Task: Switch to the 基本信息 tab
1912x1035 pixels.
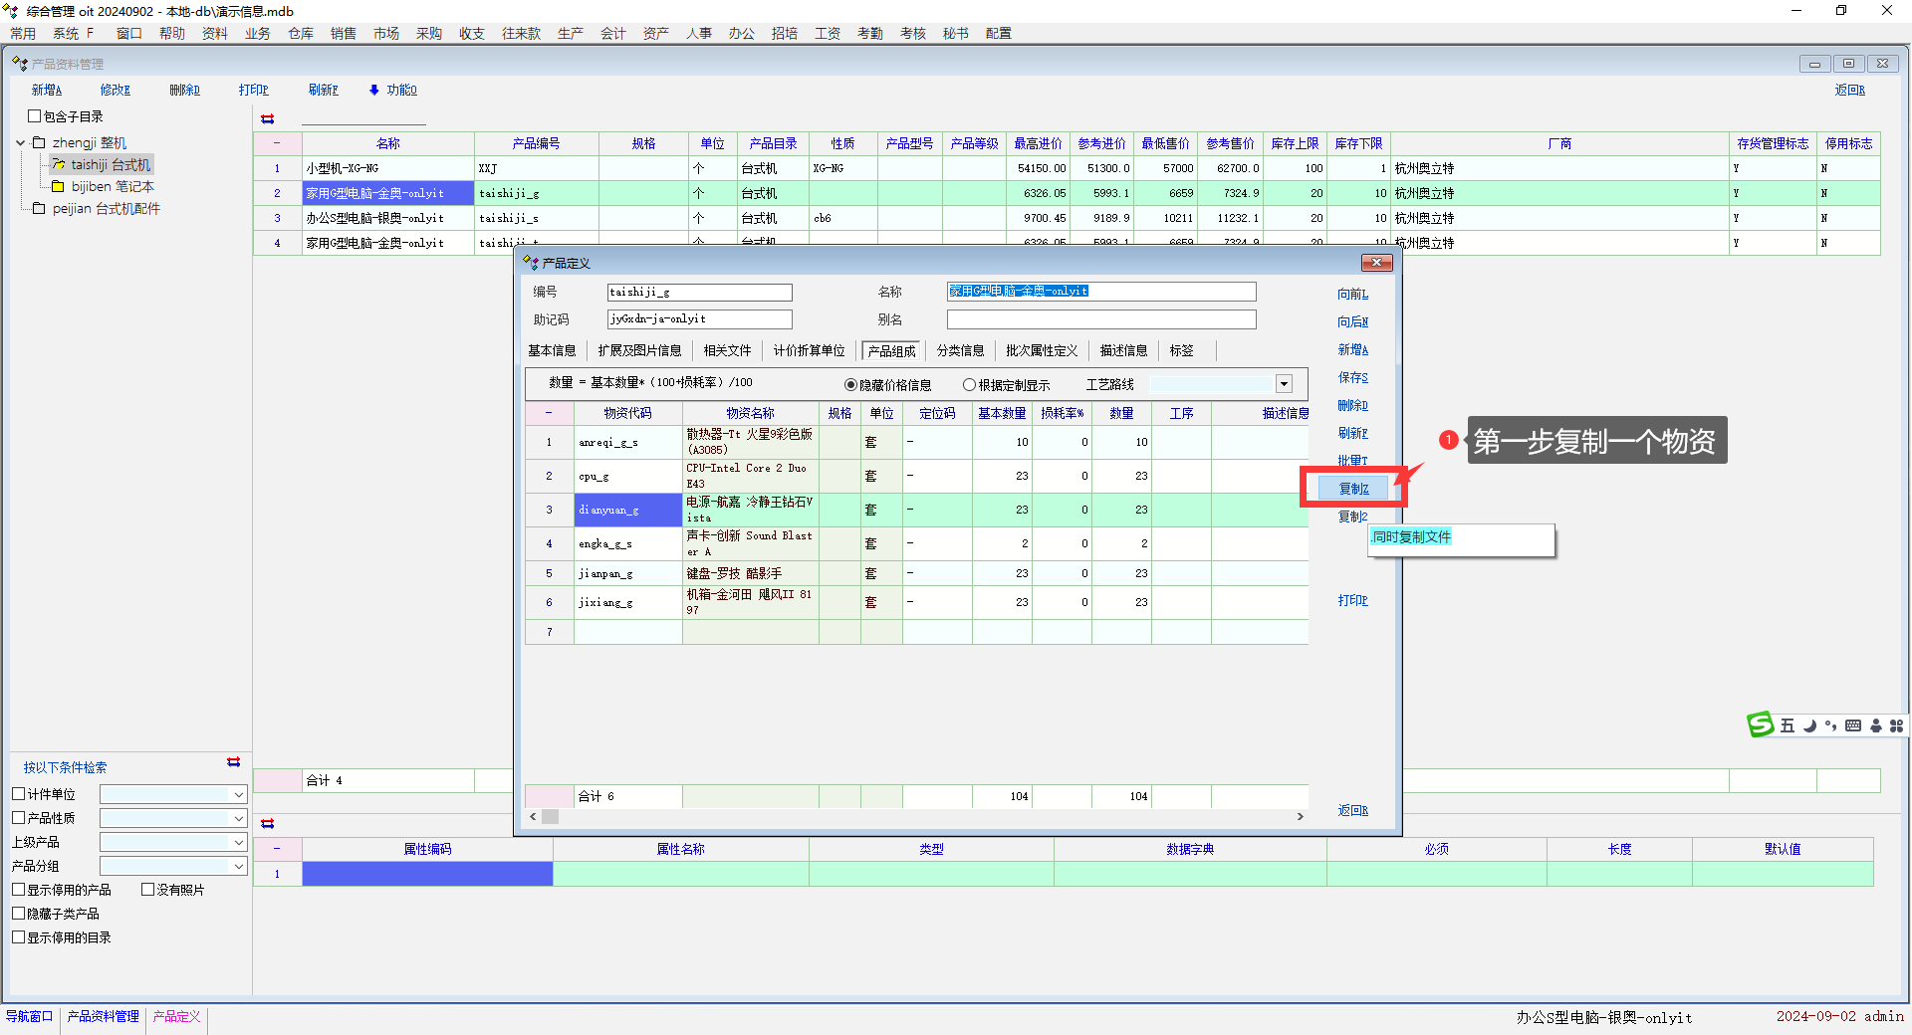Action: 552,350
